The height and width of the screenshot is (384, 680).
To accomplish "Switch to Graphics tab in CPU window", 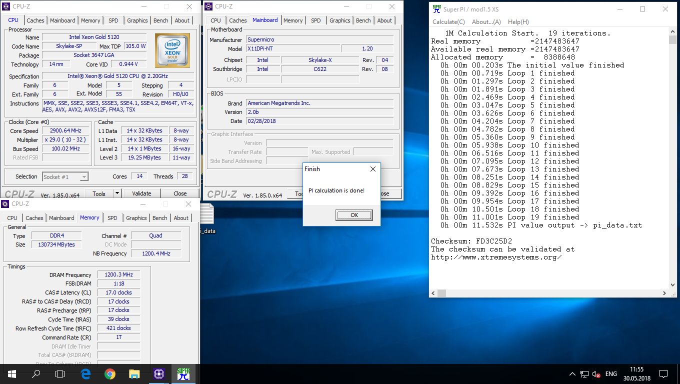I will 137,20.
